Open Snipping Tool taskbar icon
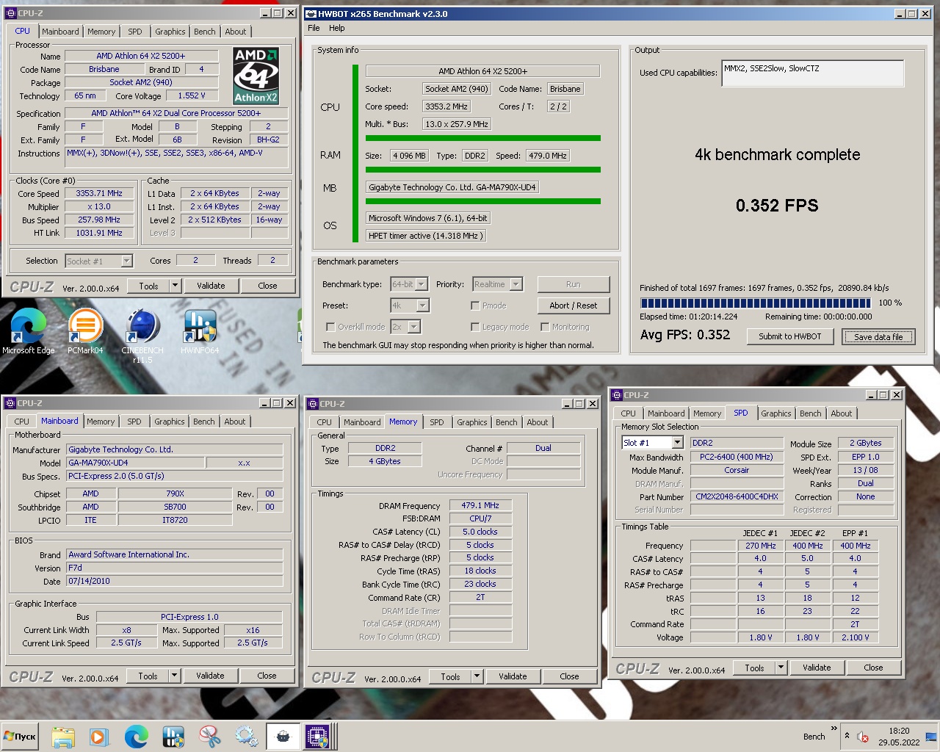Viewport: 940px width, 752px height. (x=210, y=737)
